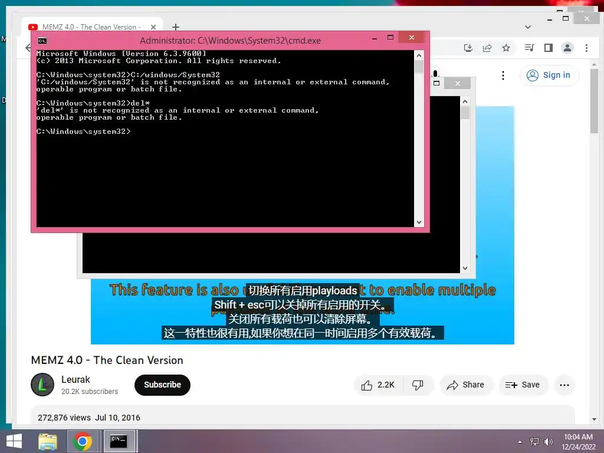Save the video to a playlist
Image resolution: width=604 pixels, height=453 pixels.
click(x=523, y=385)
